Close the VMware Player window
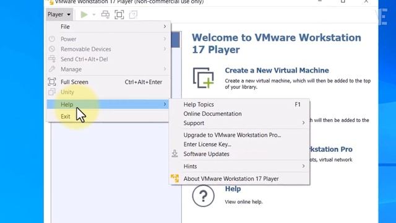This screenshot has width=396, height=223. [366, 1]
